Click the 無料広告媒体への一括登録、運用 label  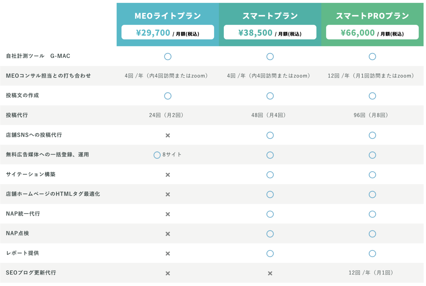[47, 154]
